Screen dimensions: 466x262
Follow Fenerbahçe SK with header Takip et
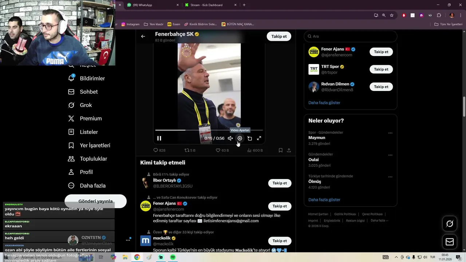click(x=279, y=36)
